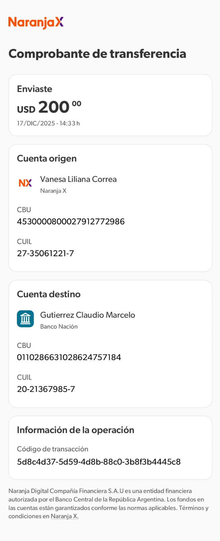Tap the Enviaste label
The image size is (220, 541).
[34, 89]
